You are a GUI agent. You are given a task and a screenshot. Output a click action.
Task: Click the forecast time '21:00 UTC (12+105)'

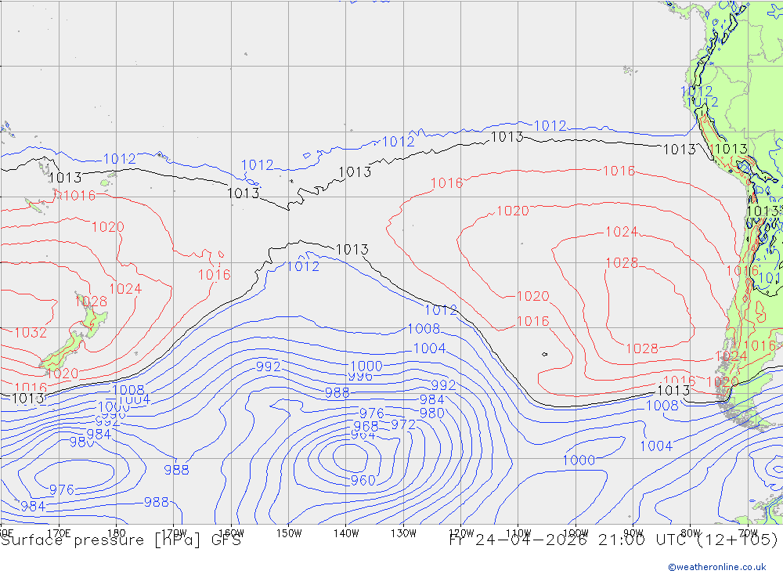coord(687,540)
